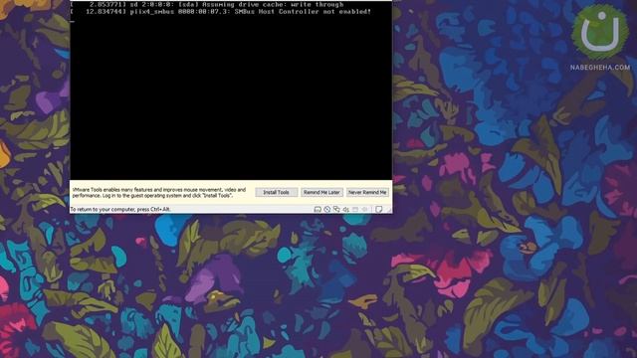Image resolution: width=637 pixels, height=358 pixels.
Task: Click inside the VM console screen
Action: pyautogui.click(x=231, y=90)
